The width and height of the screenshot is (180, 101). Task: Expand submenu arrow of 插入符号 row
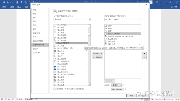pos(87,51)
